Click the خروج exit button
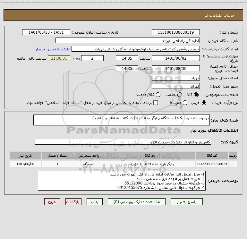The height and width of the screenshot is (239, 247). click(x=52, y=202)
